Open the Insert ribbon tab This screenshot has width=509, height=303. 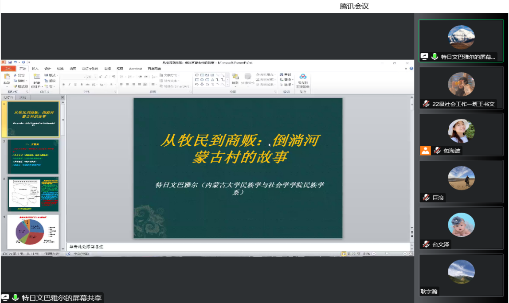(35, 69)
